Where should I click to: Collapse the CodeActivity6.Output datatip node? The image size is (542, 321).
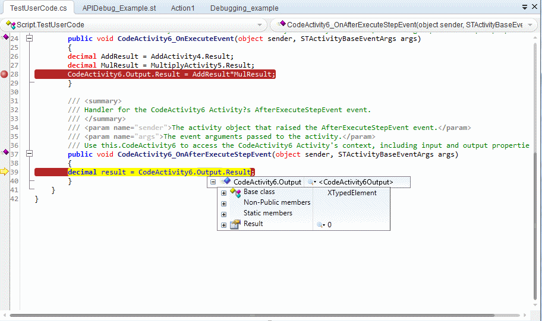[x=213, y=182]
